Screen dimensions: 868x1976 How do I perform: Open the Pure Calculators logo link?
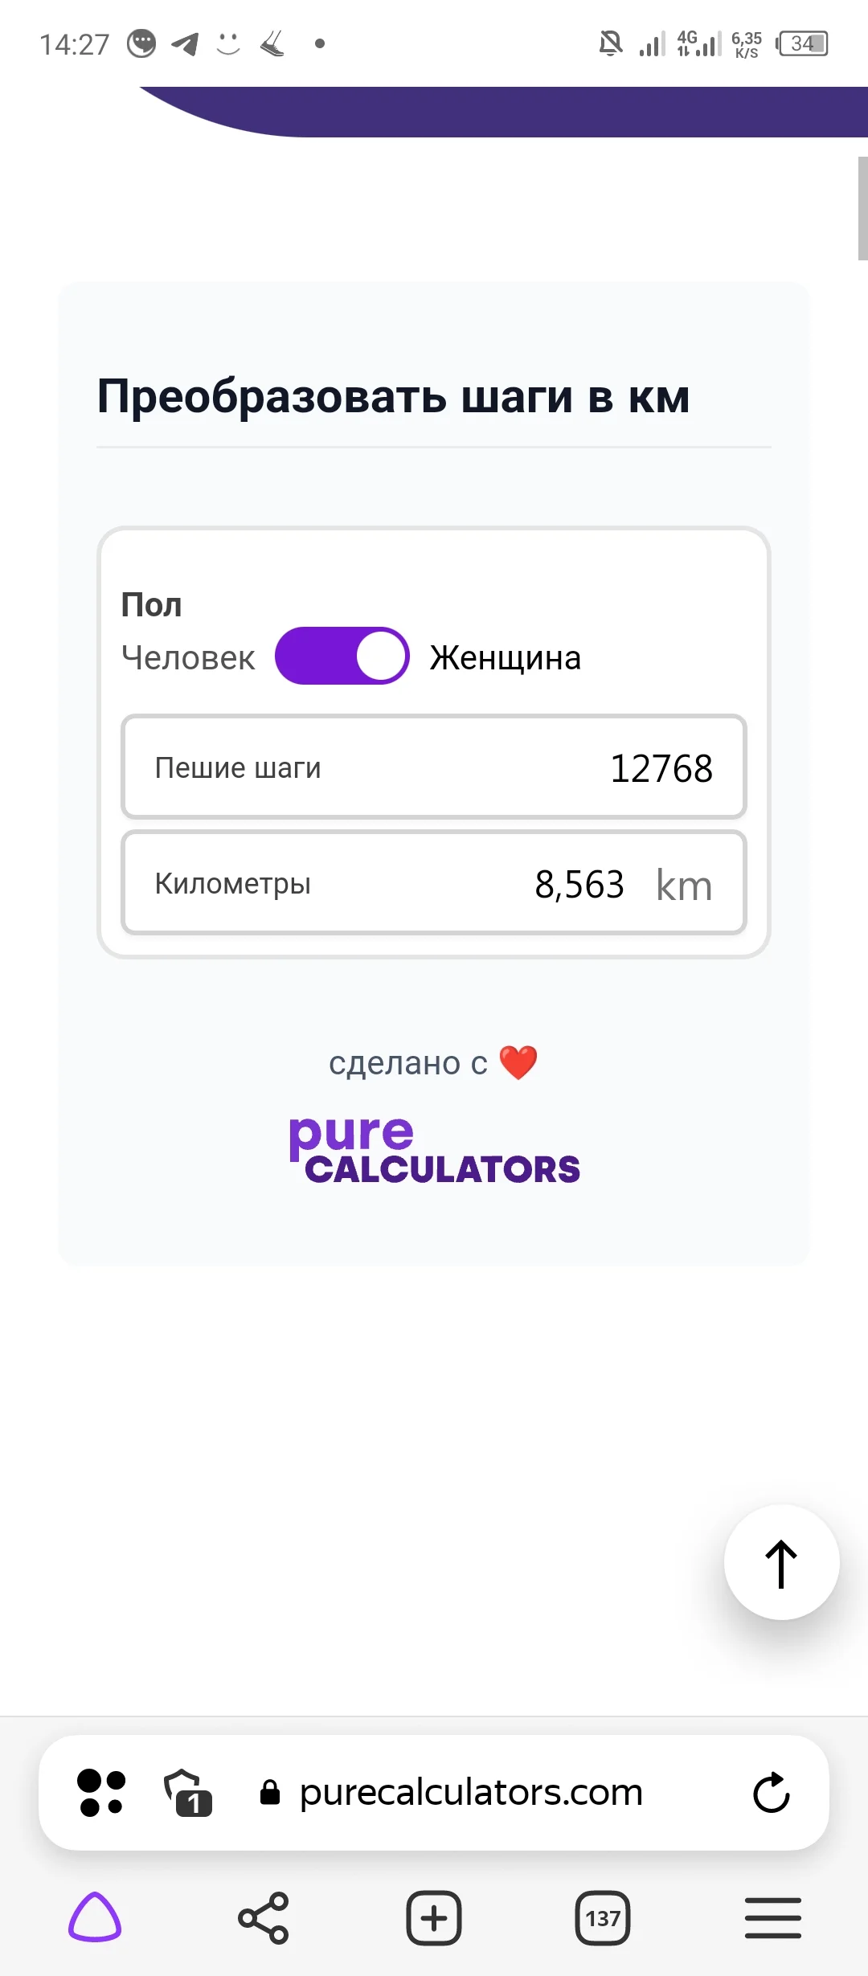434,1150
